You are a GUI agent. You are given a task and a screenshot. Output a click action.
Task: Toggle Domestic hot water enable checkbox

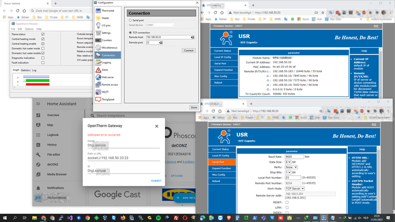point(43,53)
